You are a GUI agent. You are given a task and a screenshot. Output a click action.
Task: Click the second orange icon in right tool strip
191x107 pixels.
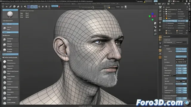pos(160,40)
